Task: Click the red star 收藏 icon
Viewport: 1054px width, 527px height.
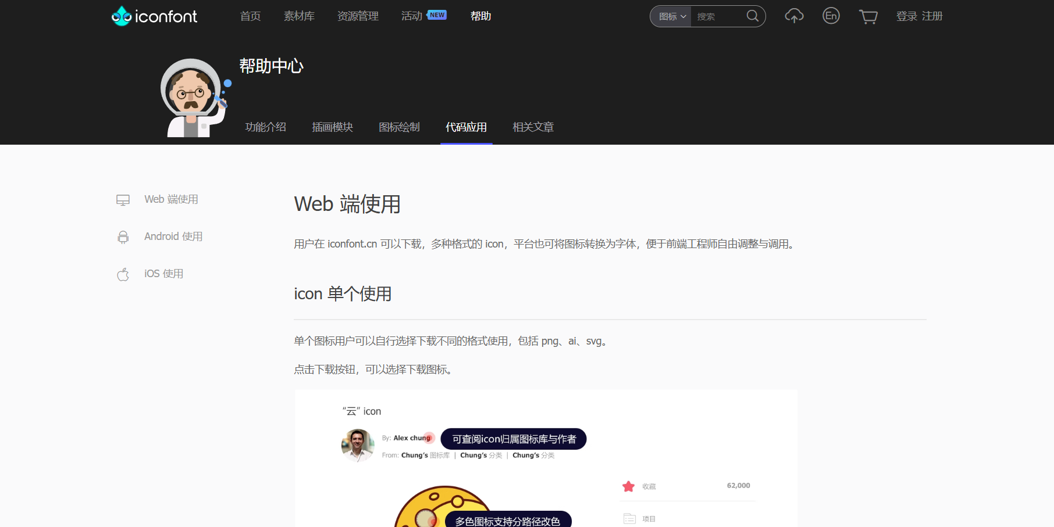Action: [x=628, y=486]
